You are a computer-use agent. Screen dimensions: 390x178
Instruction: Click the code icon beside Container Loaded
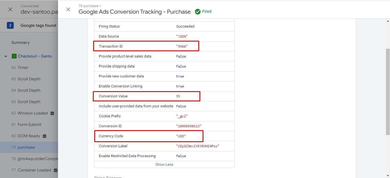click(x=55, y=170)
